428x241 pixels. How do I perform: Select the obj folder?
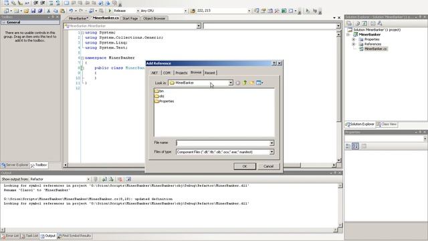click(159, 96)
